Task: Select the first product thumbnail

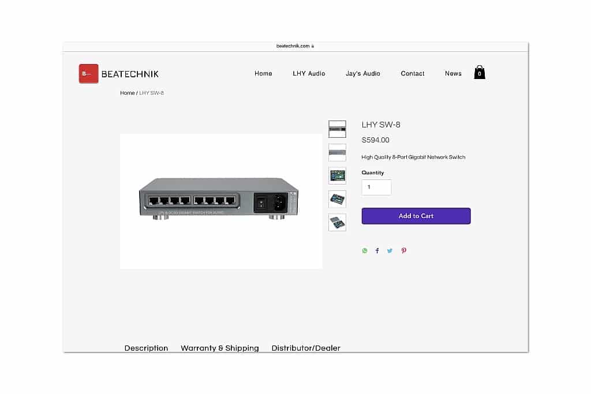Action: (x=337, y=129)
